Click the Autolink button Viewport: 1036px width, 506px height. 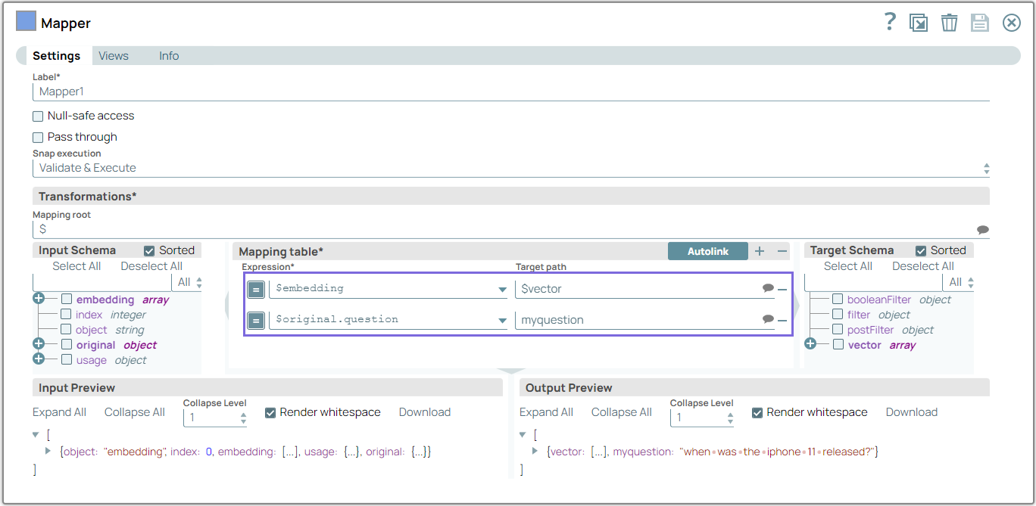click(707, 250)
